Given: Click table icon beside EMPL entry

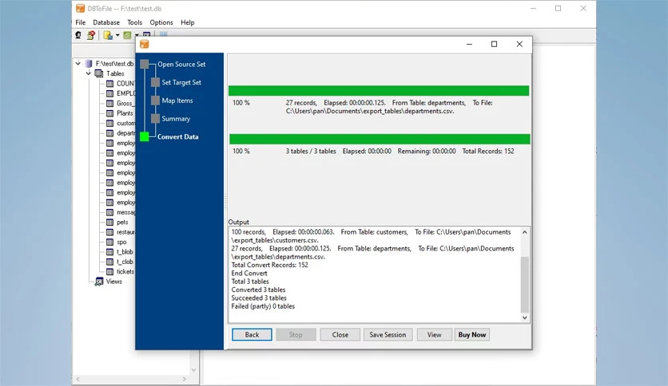Looking at the screenshot, I should (x=109, y=93).
